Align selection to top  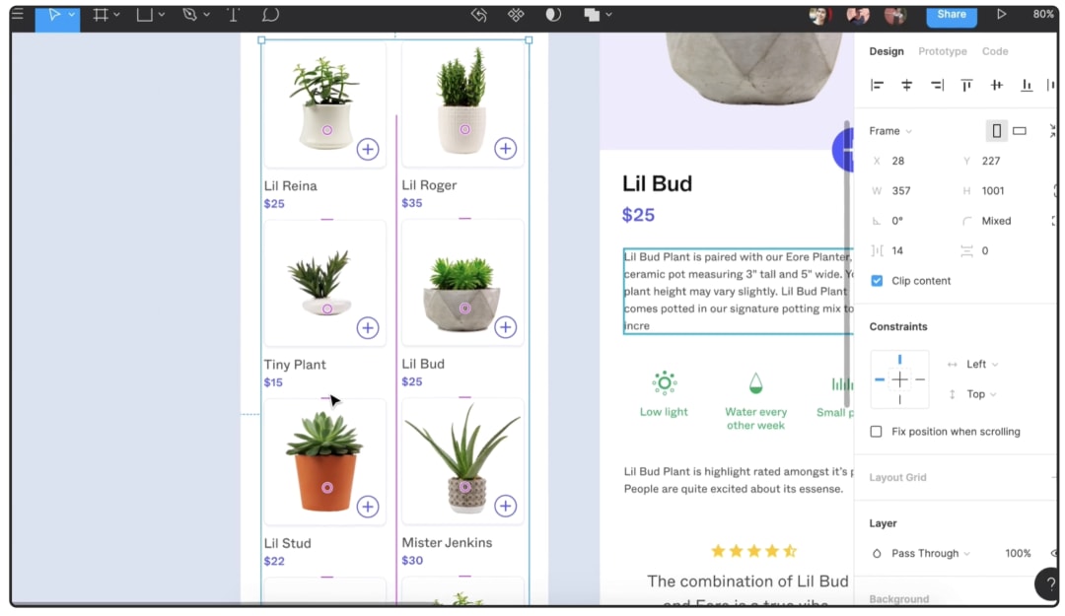pos(966,85)
